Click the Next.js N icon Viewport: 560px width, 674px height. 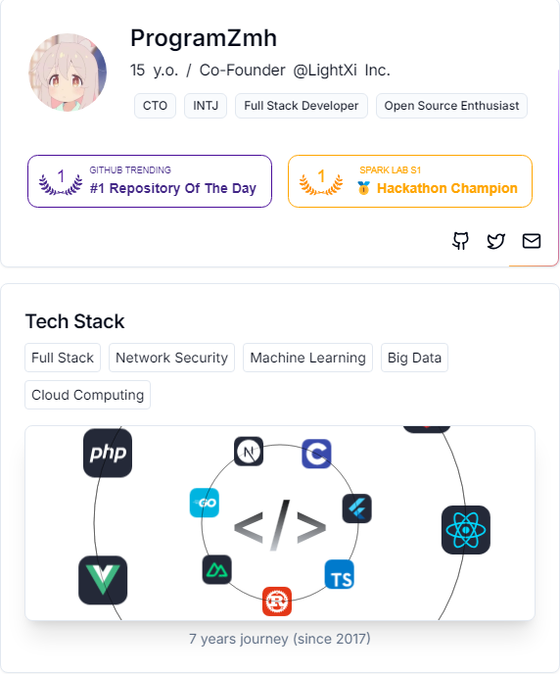click(249, 452)
